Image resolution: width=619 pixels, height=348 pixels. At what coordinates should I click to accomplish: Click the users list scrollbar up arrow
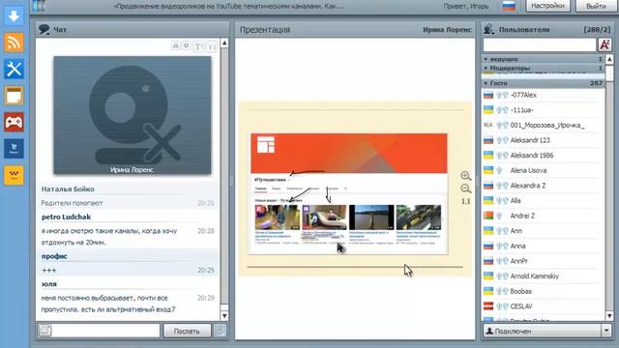pos(609,60)
